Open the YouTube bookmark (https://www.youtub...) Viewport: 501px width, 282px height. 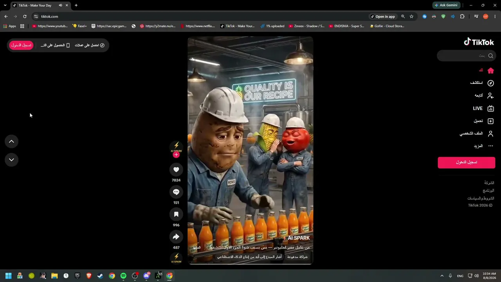(50, 26)
